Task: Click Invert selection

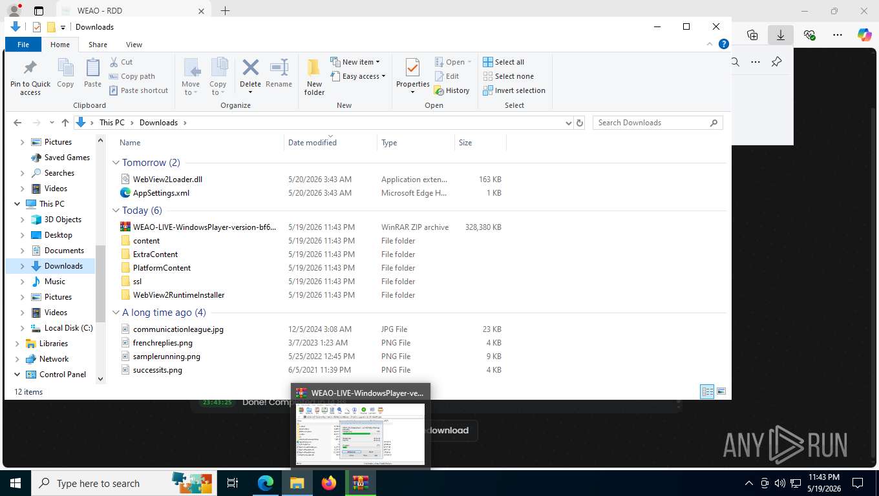Action: click(514, 90)
